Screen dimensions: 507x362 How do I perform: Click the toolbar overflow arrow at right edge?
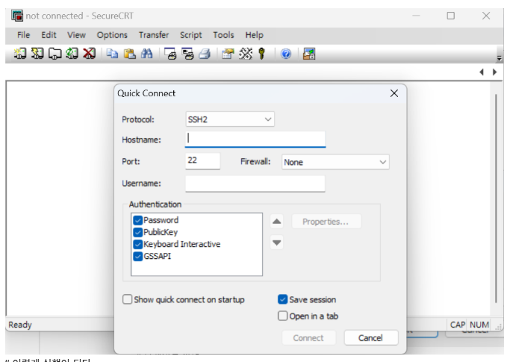coord(500,58)
